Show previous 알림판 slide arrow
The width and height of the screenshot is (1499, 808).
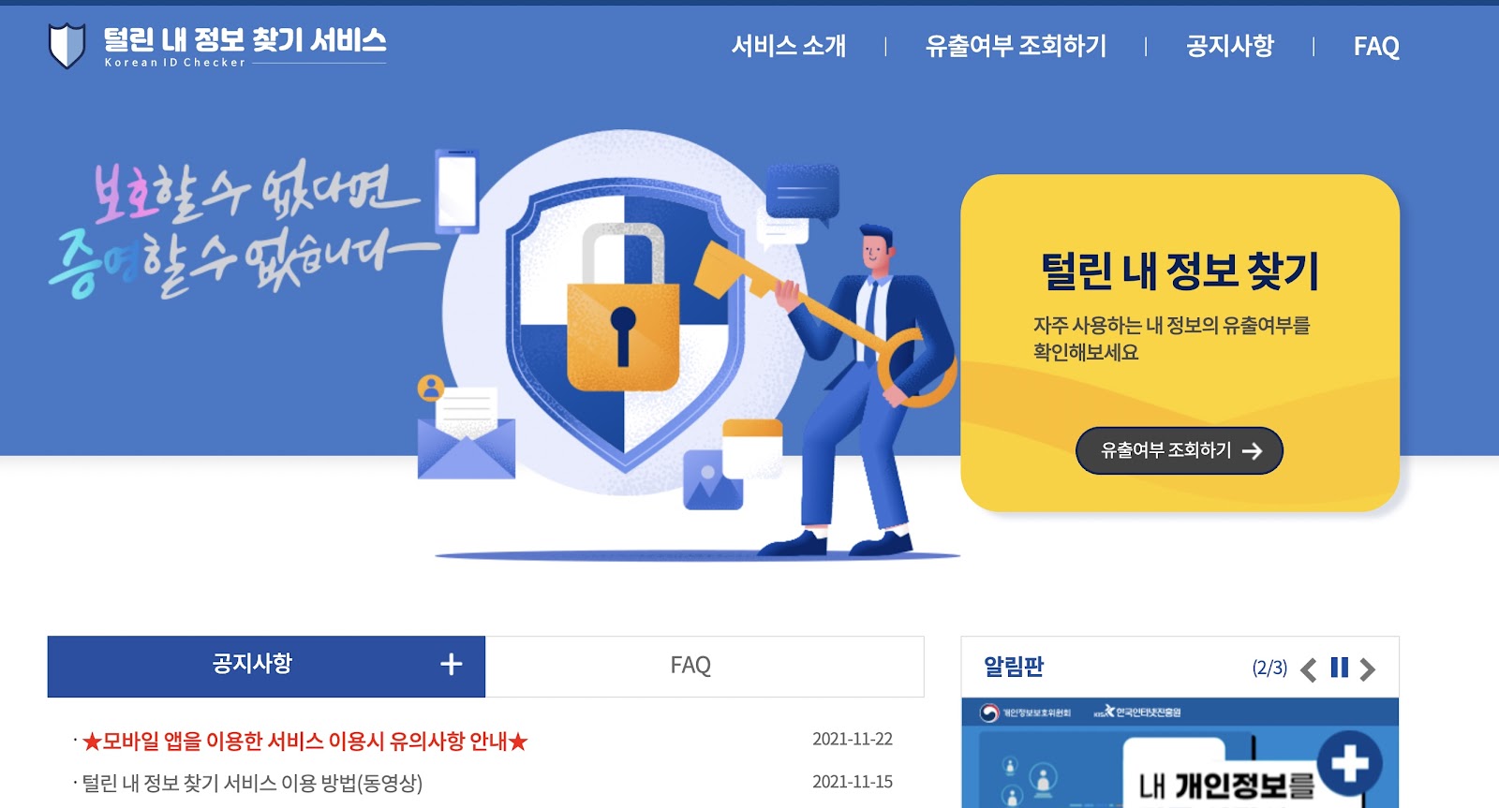pos(1309,668)
